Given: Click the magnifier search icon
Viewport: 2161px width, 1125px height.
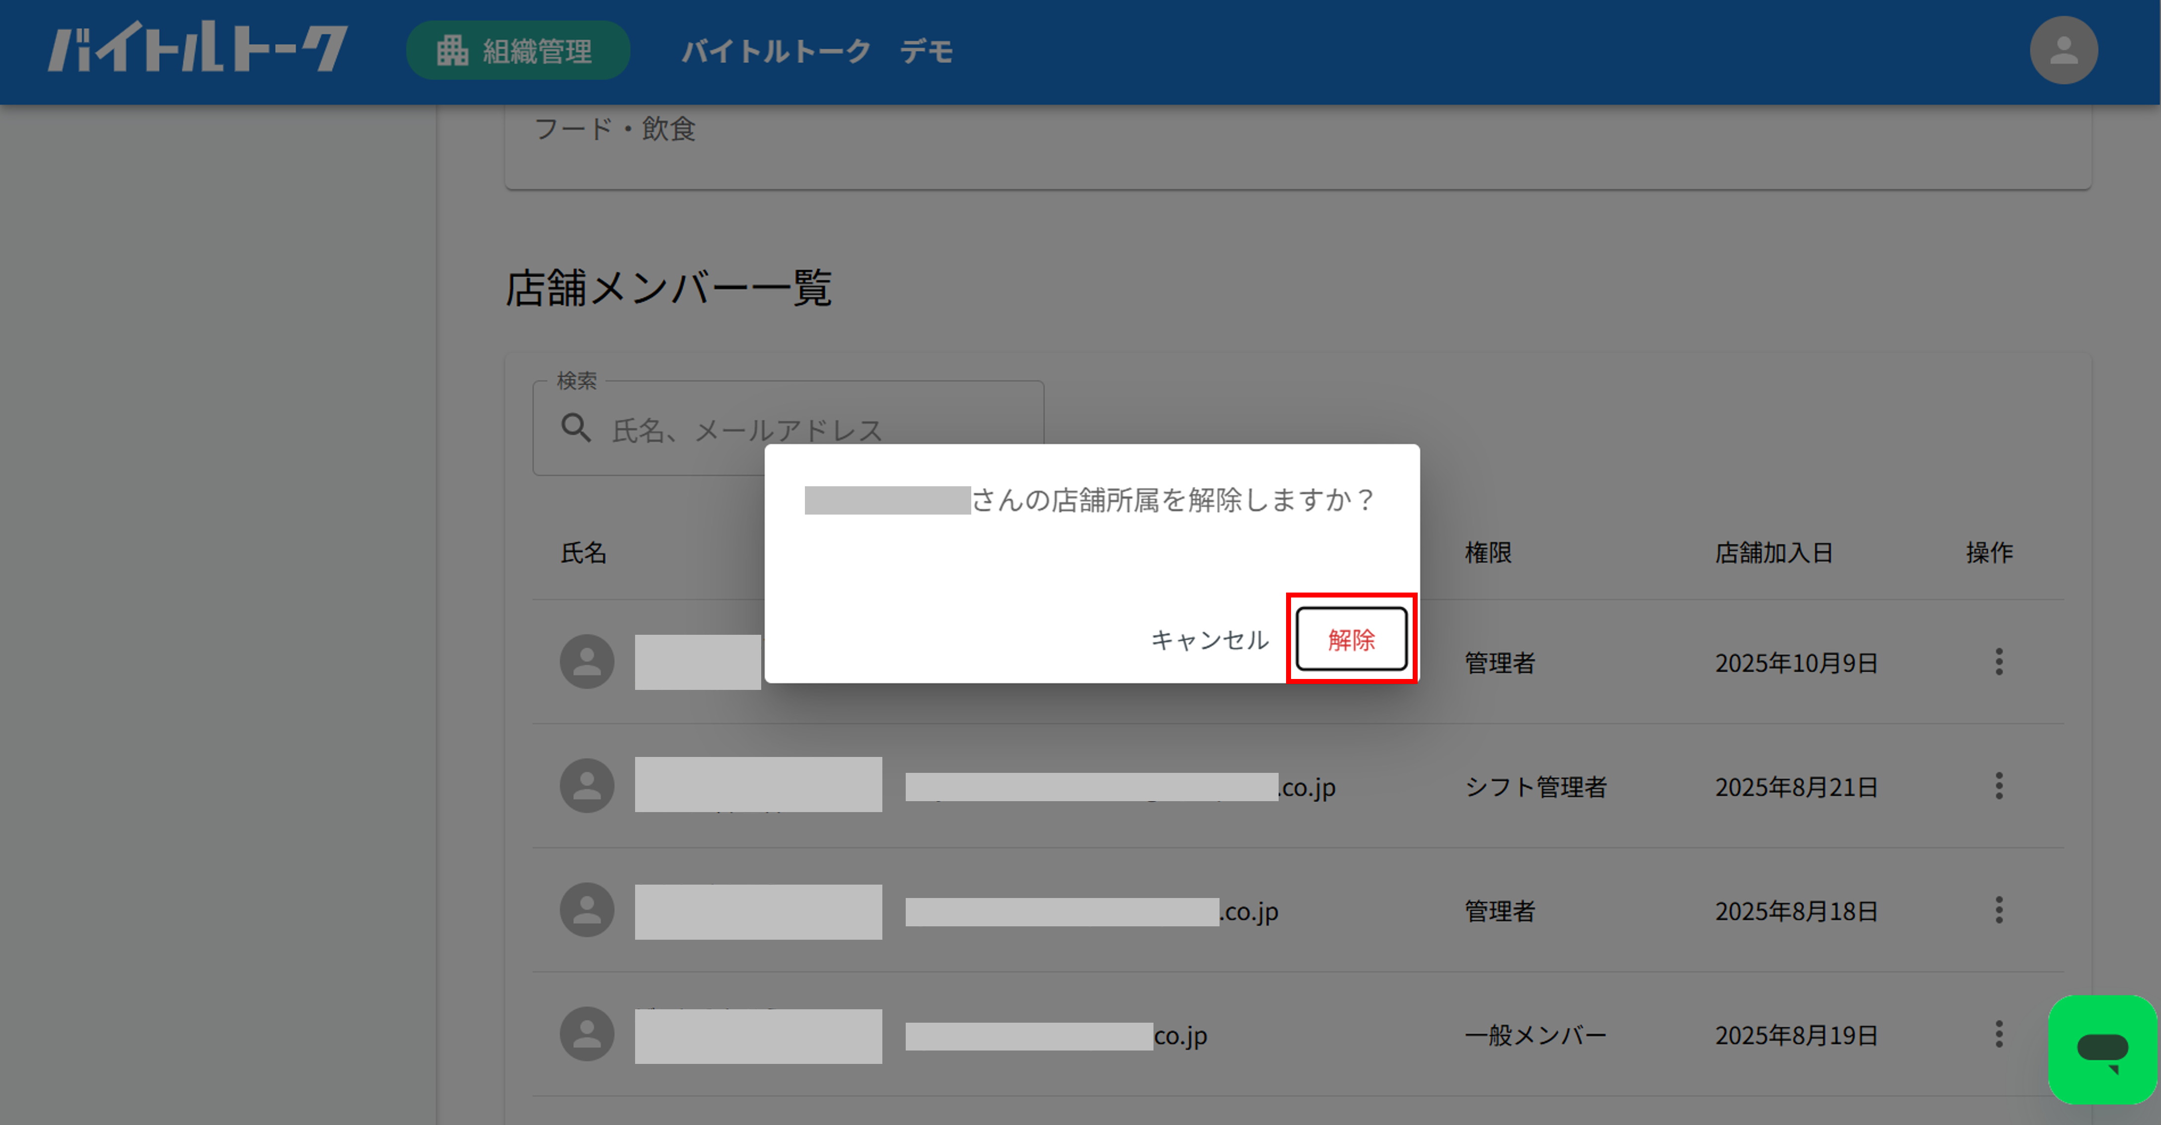Looking at the screenshot, I should [x=576, y=428].
